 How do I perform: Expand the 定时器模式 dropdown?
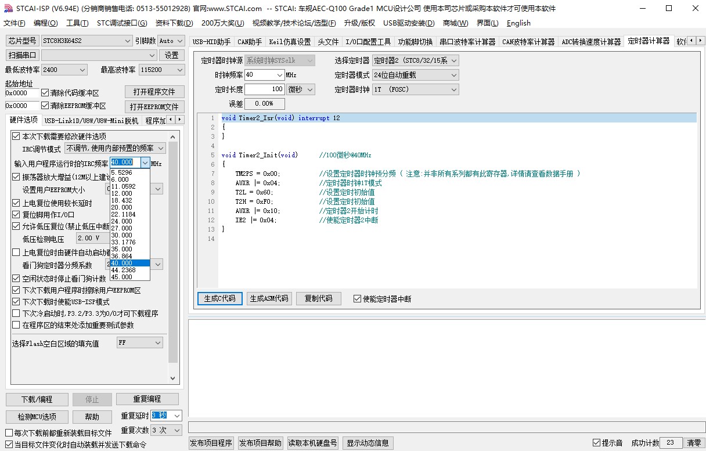coord(415,75)
